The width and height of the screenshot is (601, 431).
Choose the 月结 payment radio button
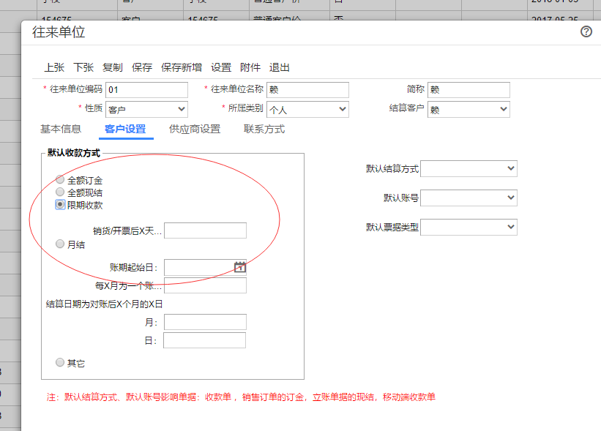click(60, 244)
